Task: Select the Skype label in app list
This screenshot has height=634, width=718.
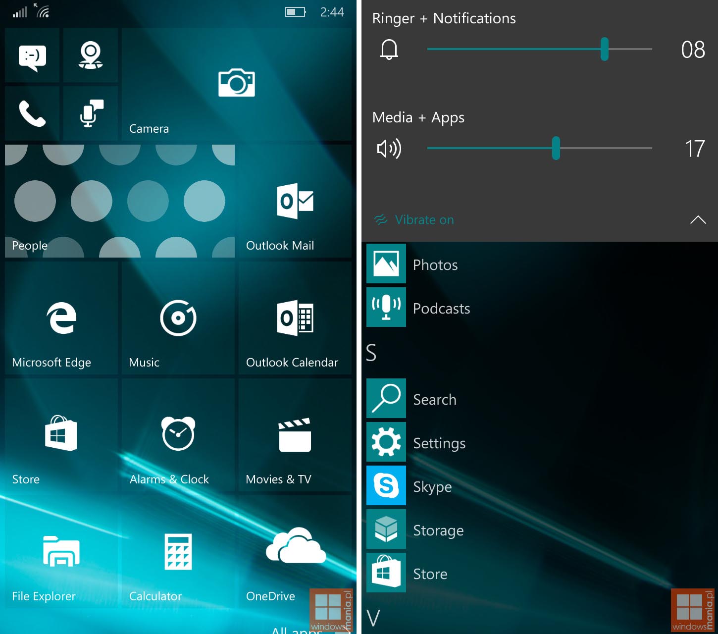Action: 432,487
